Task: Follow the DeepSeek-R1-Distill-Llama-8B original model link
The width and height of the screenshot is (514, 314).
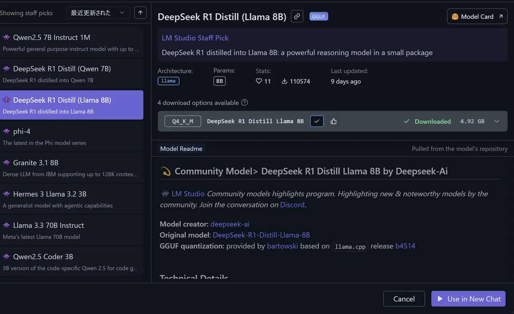Action: coord(261,235)
